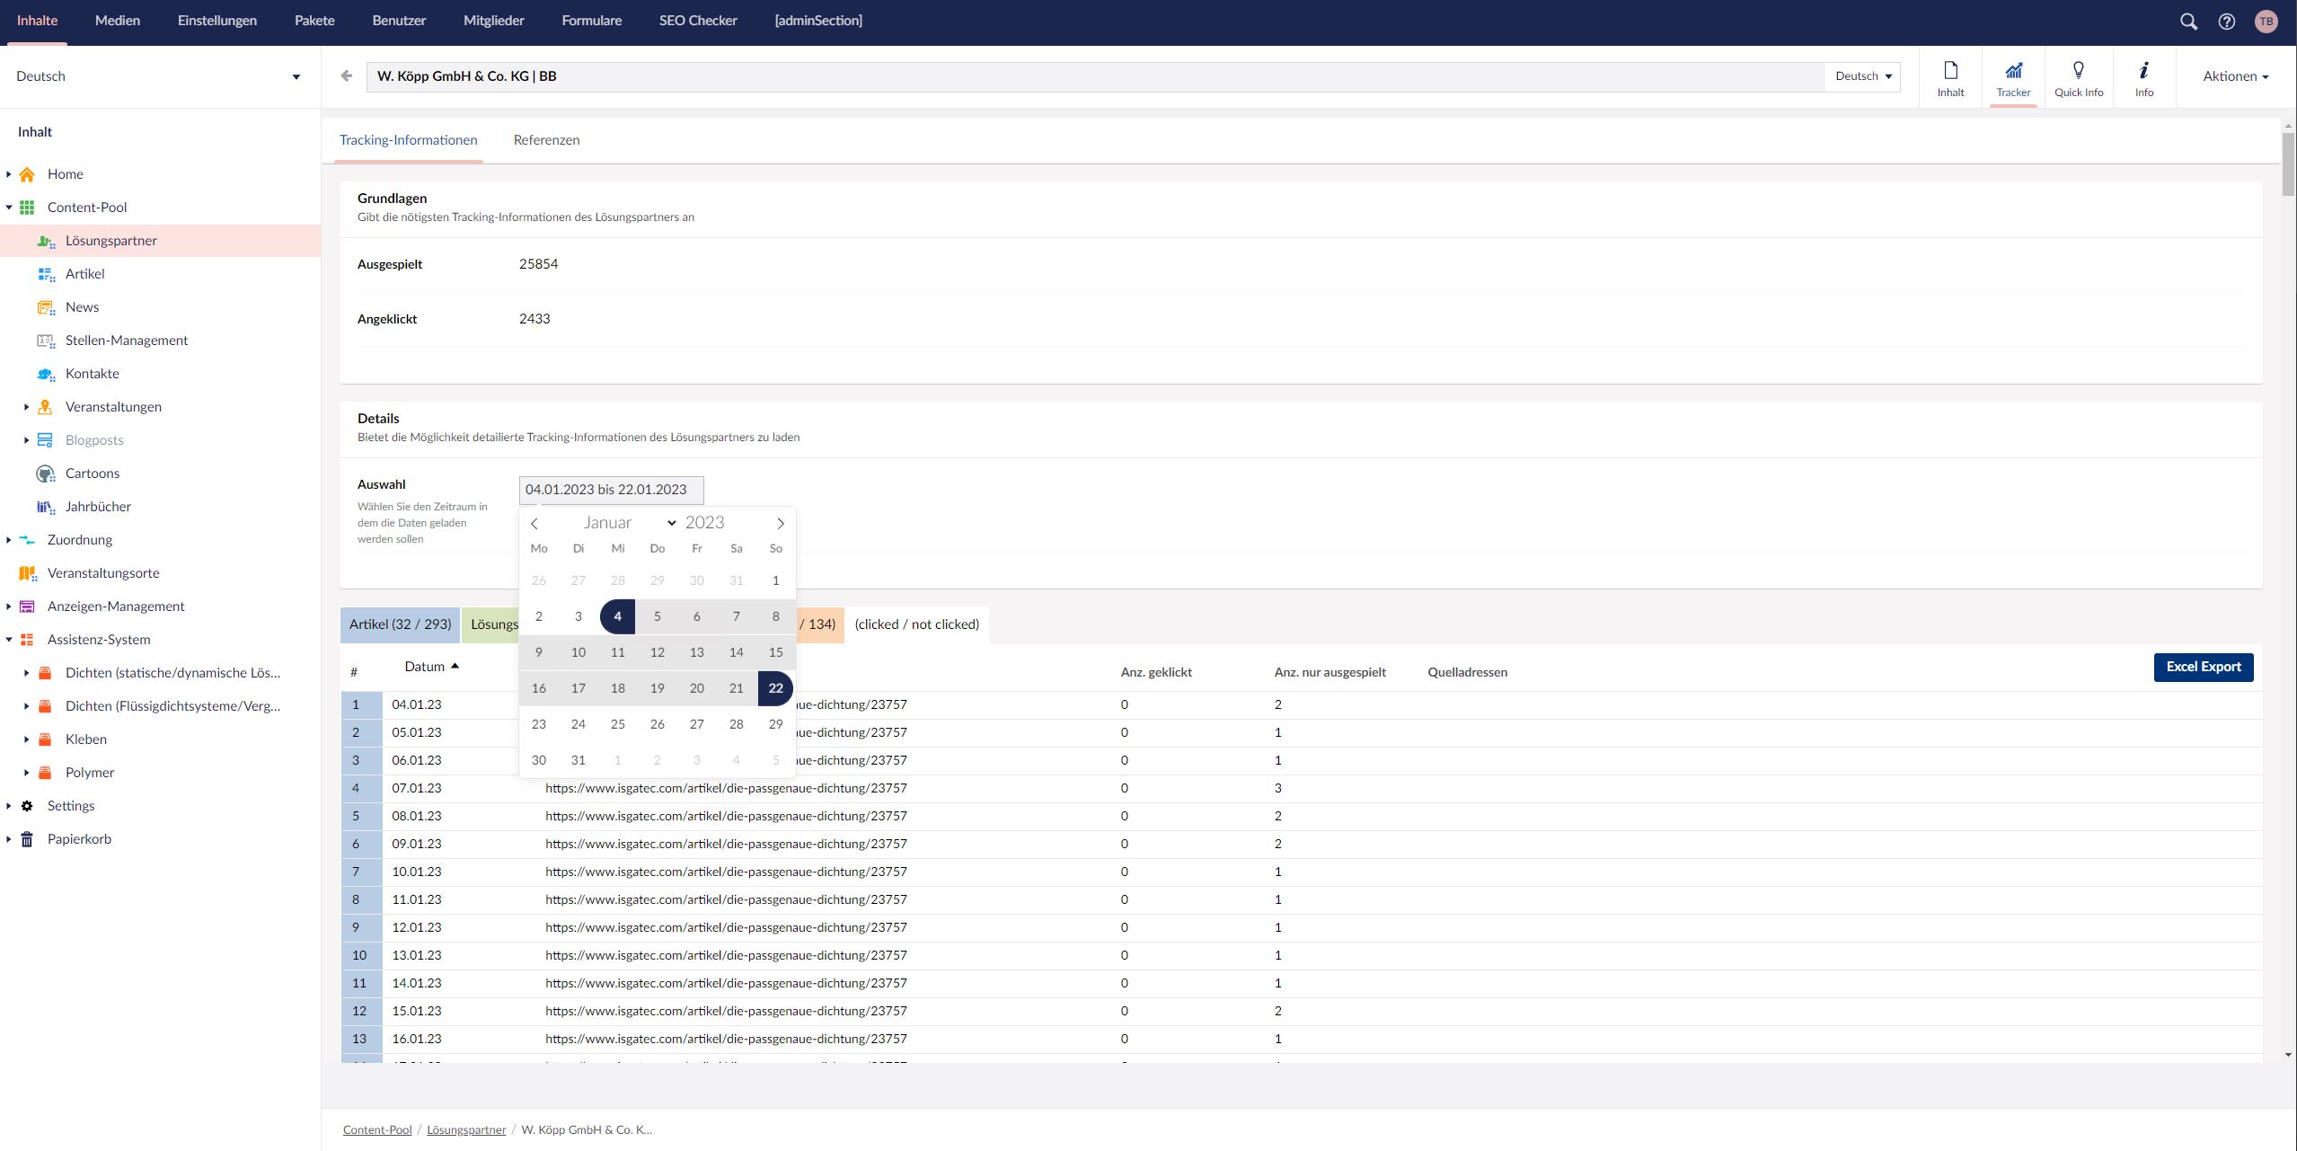This screenshot has height=1151, width=2297.
Task: Open Papierkorb trash in tree
Action: coord(79,839)
